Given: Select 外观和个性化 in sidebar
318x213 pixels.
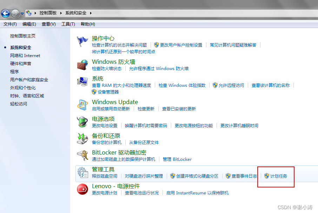Looking at the screenshot, I should (x=23, y=88).
